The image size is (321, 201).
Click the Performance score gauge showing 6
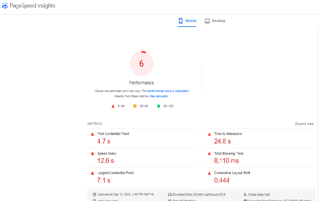coord(141,63)
